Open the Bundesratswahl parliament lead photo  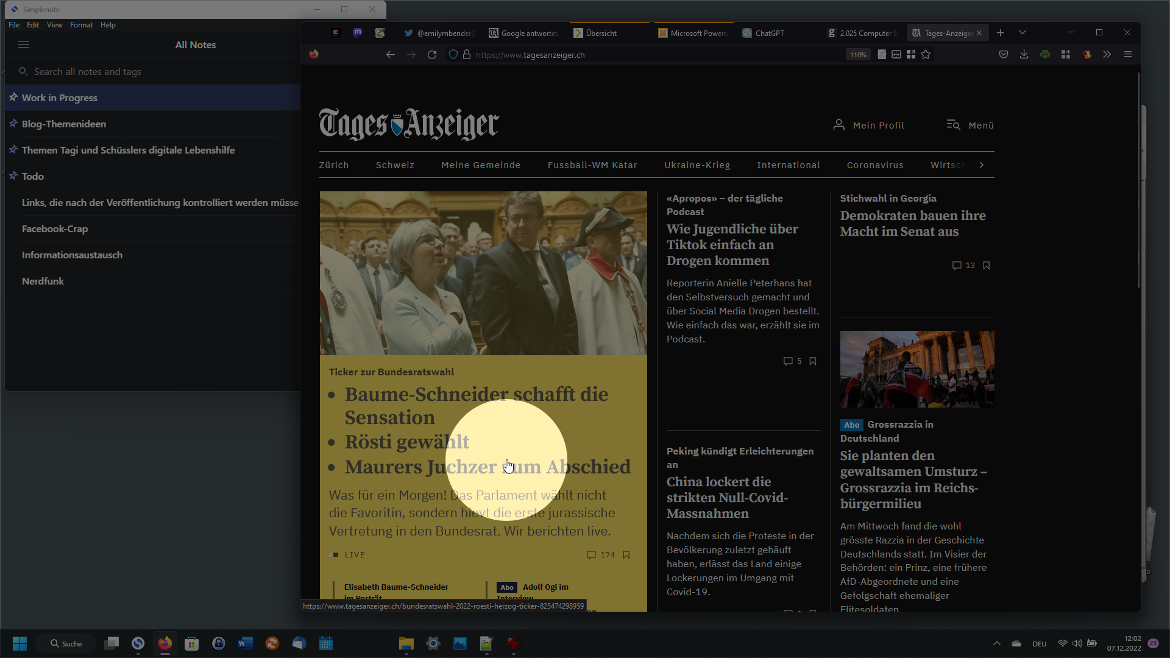tap(483, 273)
